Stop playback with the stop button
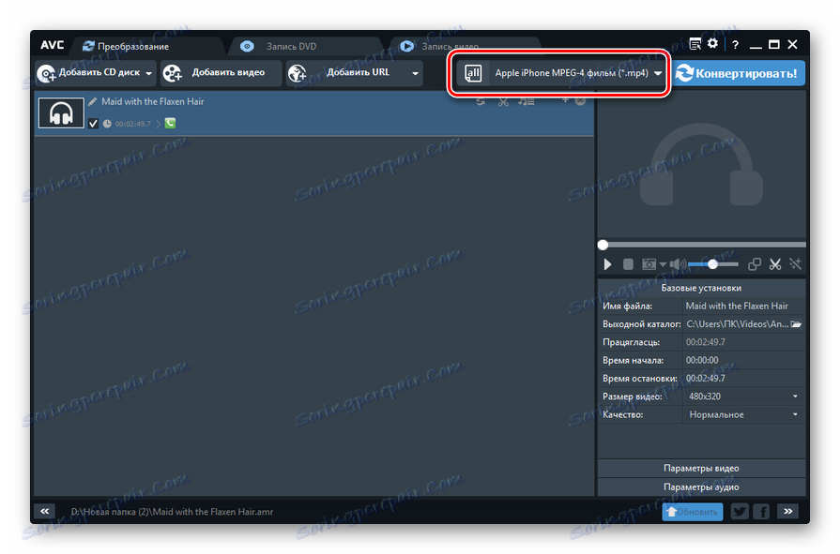Image resolution: width=840 pixels, height=554 pixels. [628, 264]
